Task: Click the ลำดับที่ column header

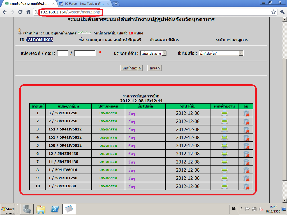Action: (x=38, y=106)
